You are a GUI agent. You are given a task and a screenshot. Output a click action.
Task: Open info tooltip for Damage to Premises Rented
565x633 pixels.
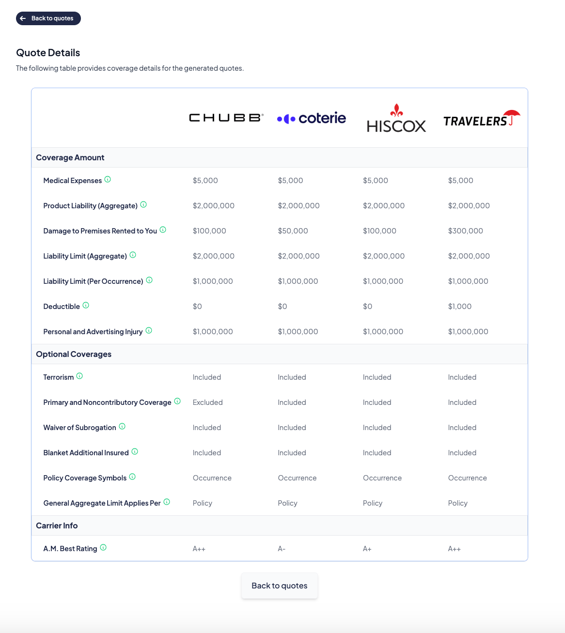163,230
